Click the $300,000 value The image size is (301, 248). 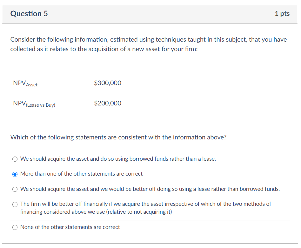(x=108, y=83)
